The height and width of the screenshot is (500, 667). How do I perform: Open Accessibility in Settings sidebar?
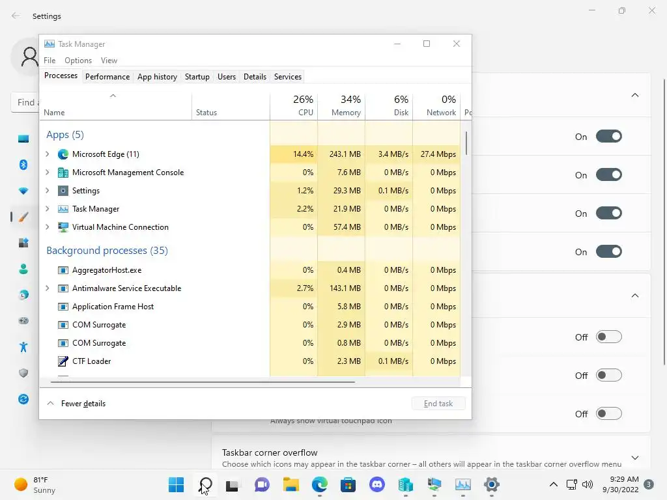tap(23, 347)
